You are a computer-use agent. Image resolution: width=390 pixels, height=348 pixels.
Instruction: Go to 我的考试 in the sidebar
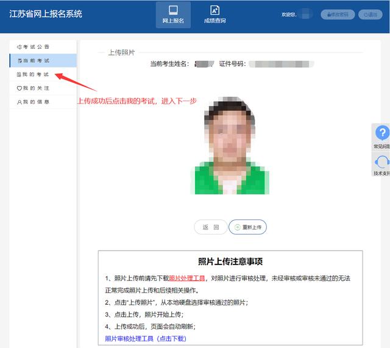point(43,74)
